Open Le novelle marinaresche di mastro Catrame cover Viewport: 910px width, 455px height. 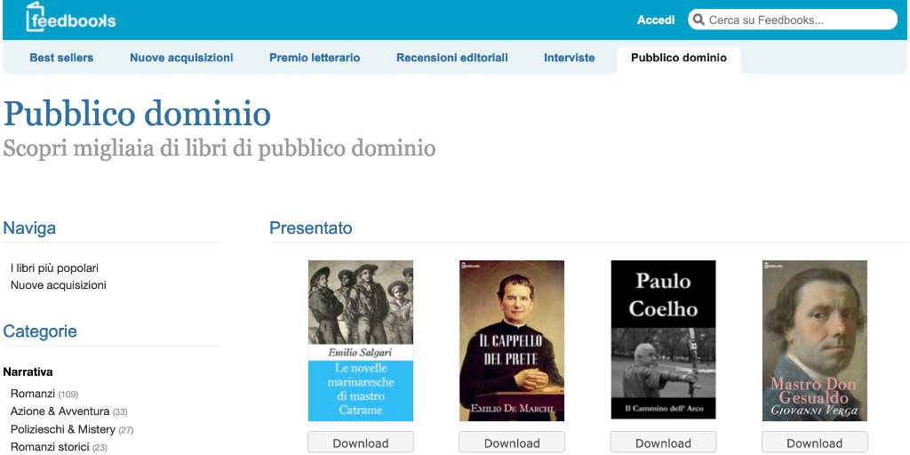pyautogui.click(x=361, y=340)
